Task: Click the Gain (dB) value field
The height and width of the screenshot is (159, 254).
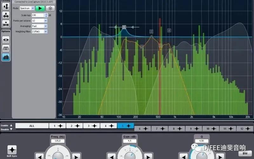Action: tap(130, 141)
